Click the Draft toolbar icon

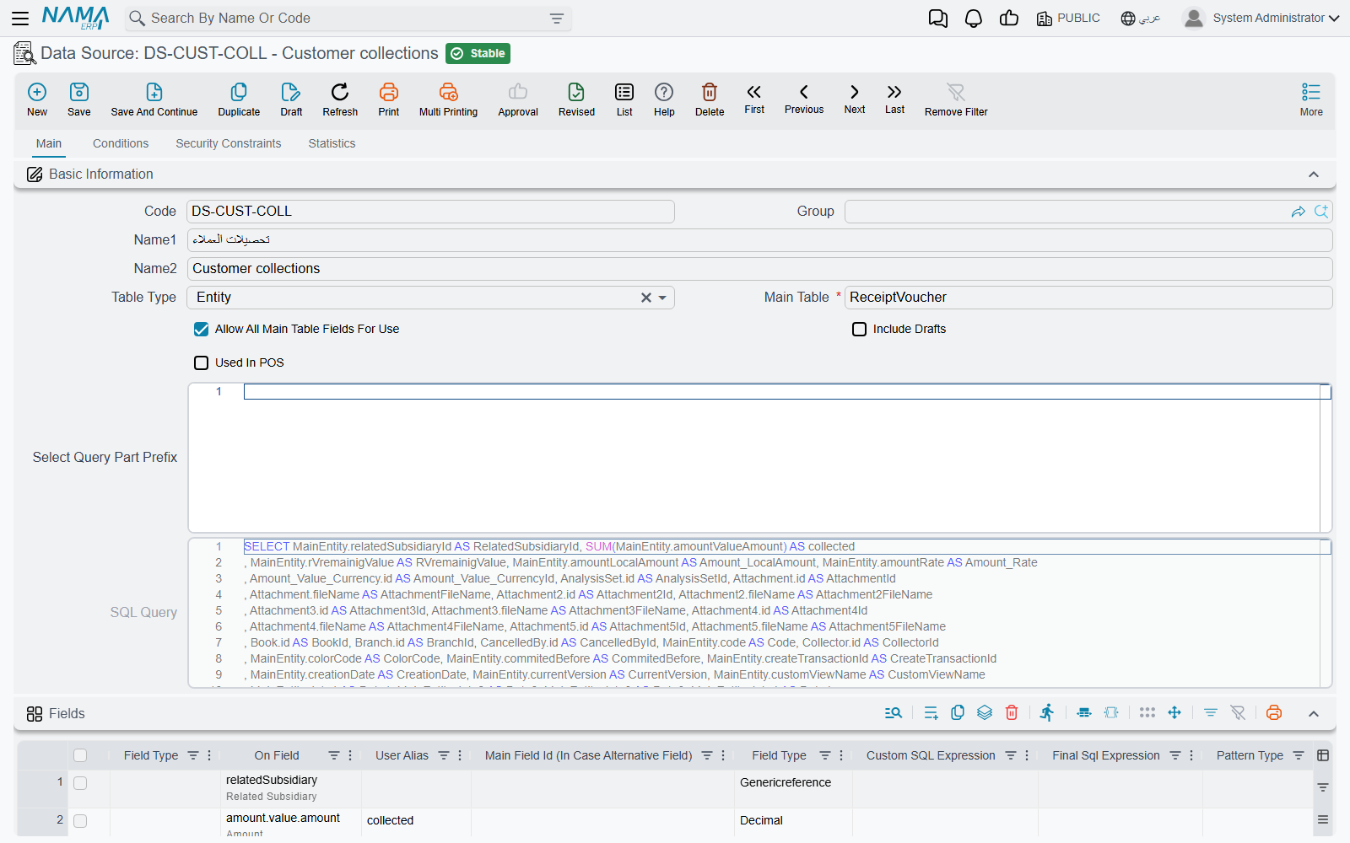[x=291, y=99]
